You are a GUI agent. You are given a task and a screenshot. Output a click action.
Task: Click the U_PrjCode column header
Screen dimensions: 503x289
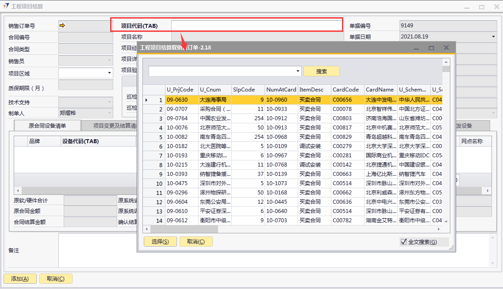pos(181,90)
